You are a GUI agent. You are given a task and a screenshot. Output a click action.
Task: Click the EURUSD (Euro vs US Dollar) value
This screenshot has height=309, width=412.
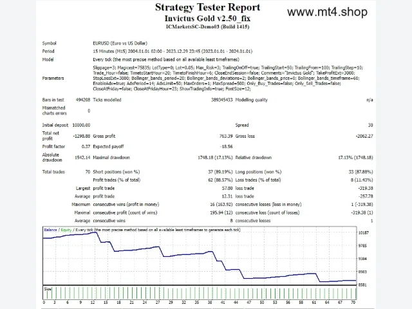pos(120,43)
